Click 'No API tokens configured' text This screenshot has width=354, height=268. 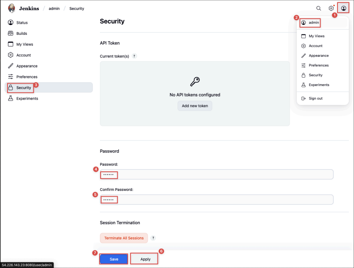(x=195, y=95)
